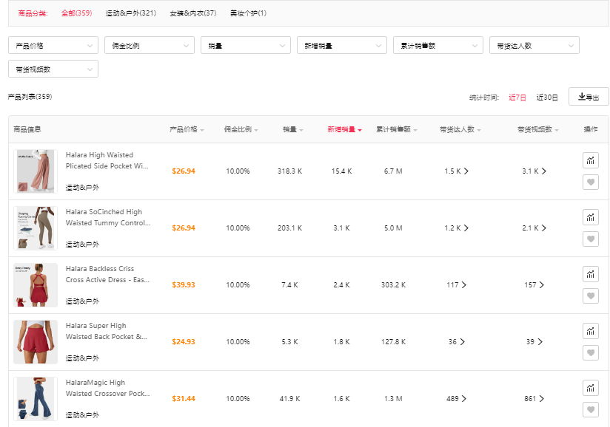This screenshot has height=427, width=610.
Task: Sort by 新增销量 column arrow
Action: (x=360, y=130)
